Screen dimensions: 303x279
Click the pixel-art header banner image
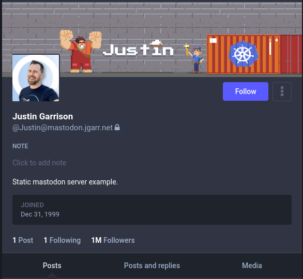point(152,39)
